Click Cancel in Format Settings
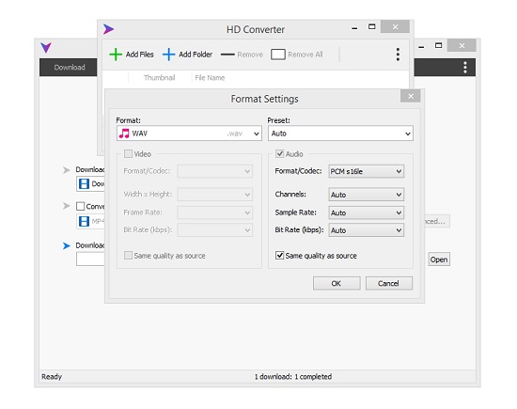The height and width of the screenshot is (409, 517). point(389,283)
